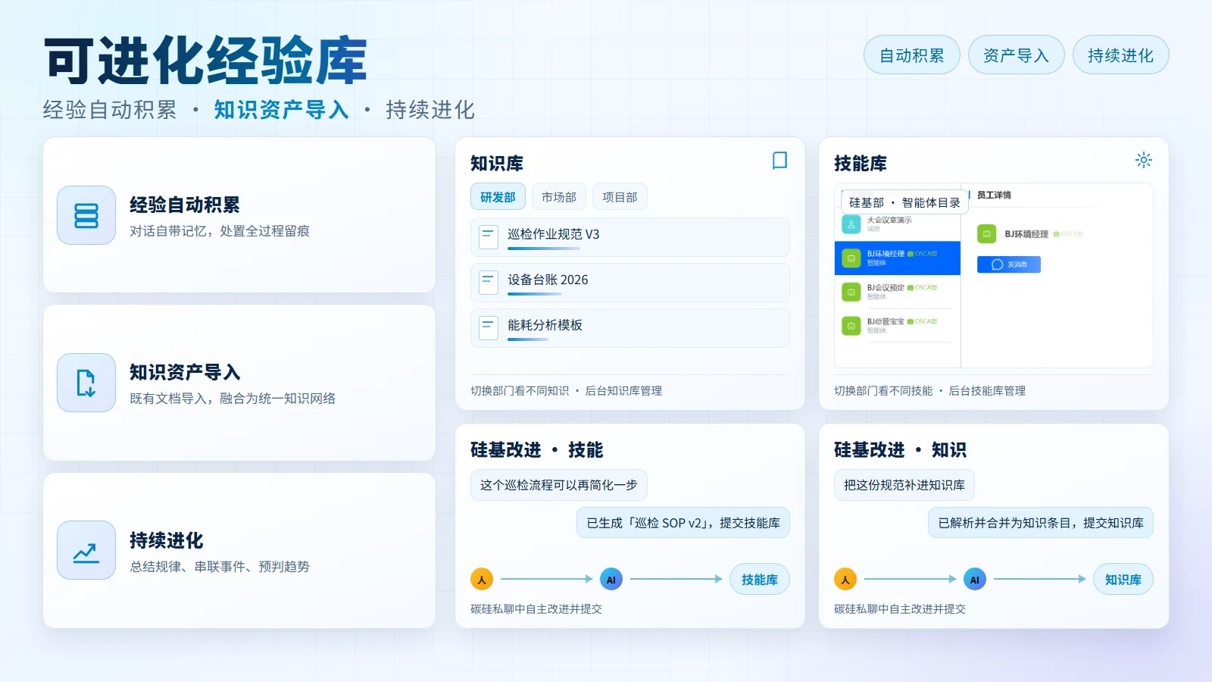Click the 已解析并合并为知识条目 reply bubble
The image size is (1212, 682).
point(1041,523)
